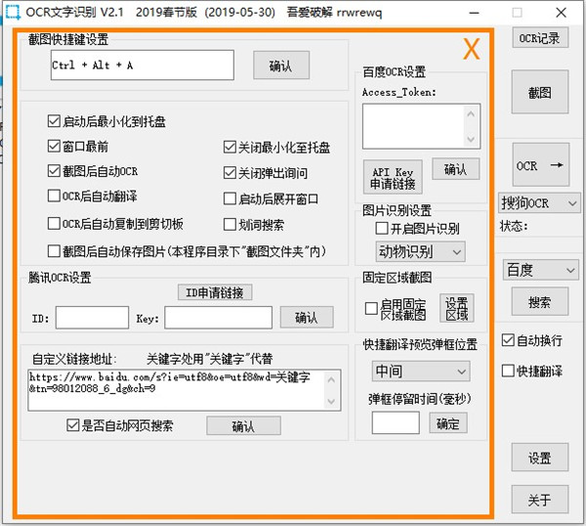Click 确定 for popup duration
The width and height of the screenshot is (586, 526).
[x=448, y=423]
